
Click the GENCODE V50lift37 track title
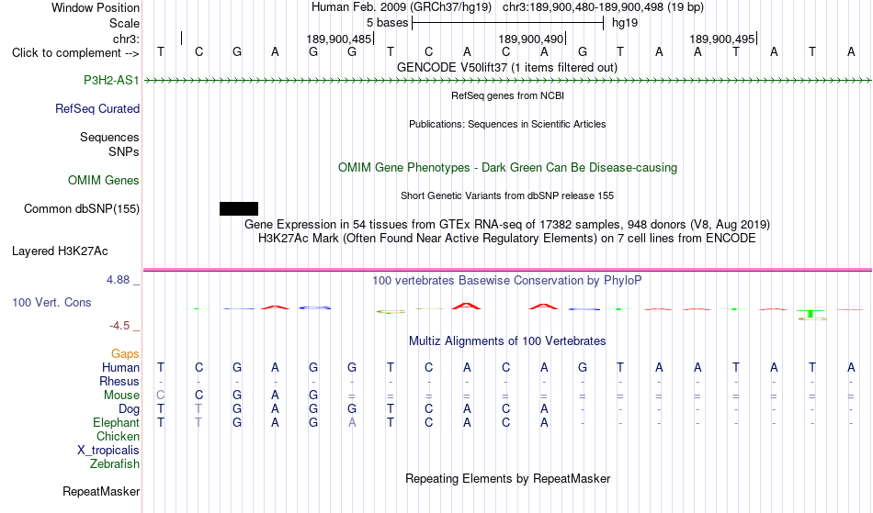(507, 68)
